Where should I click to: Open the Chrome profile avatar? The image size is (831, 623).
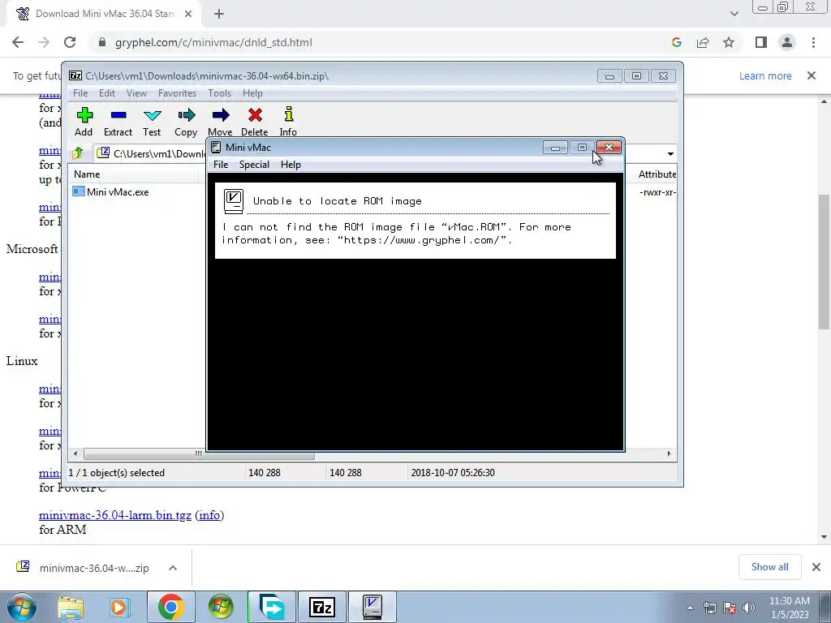click(787, 42)
